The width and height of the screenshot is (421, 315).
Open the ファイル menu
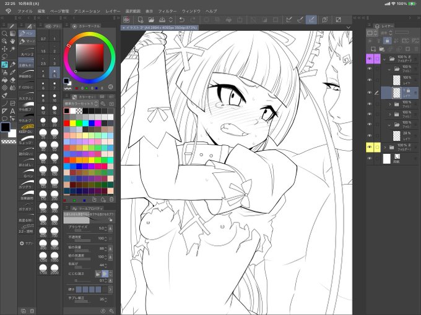point(25,11)
